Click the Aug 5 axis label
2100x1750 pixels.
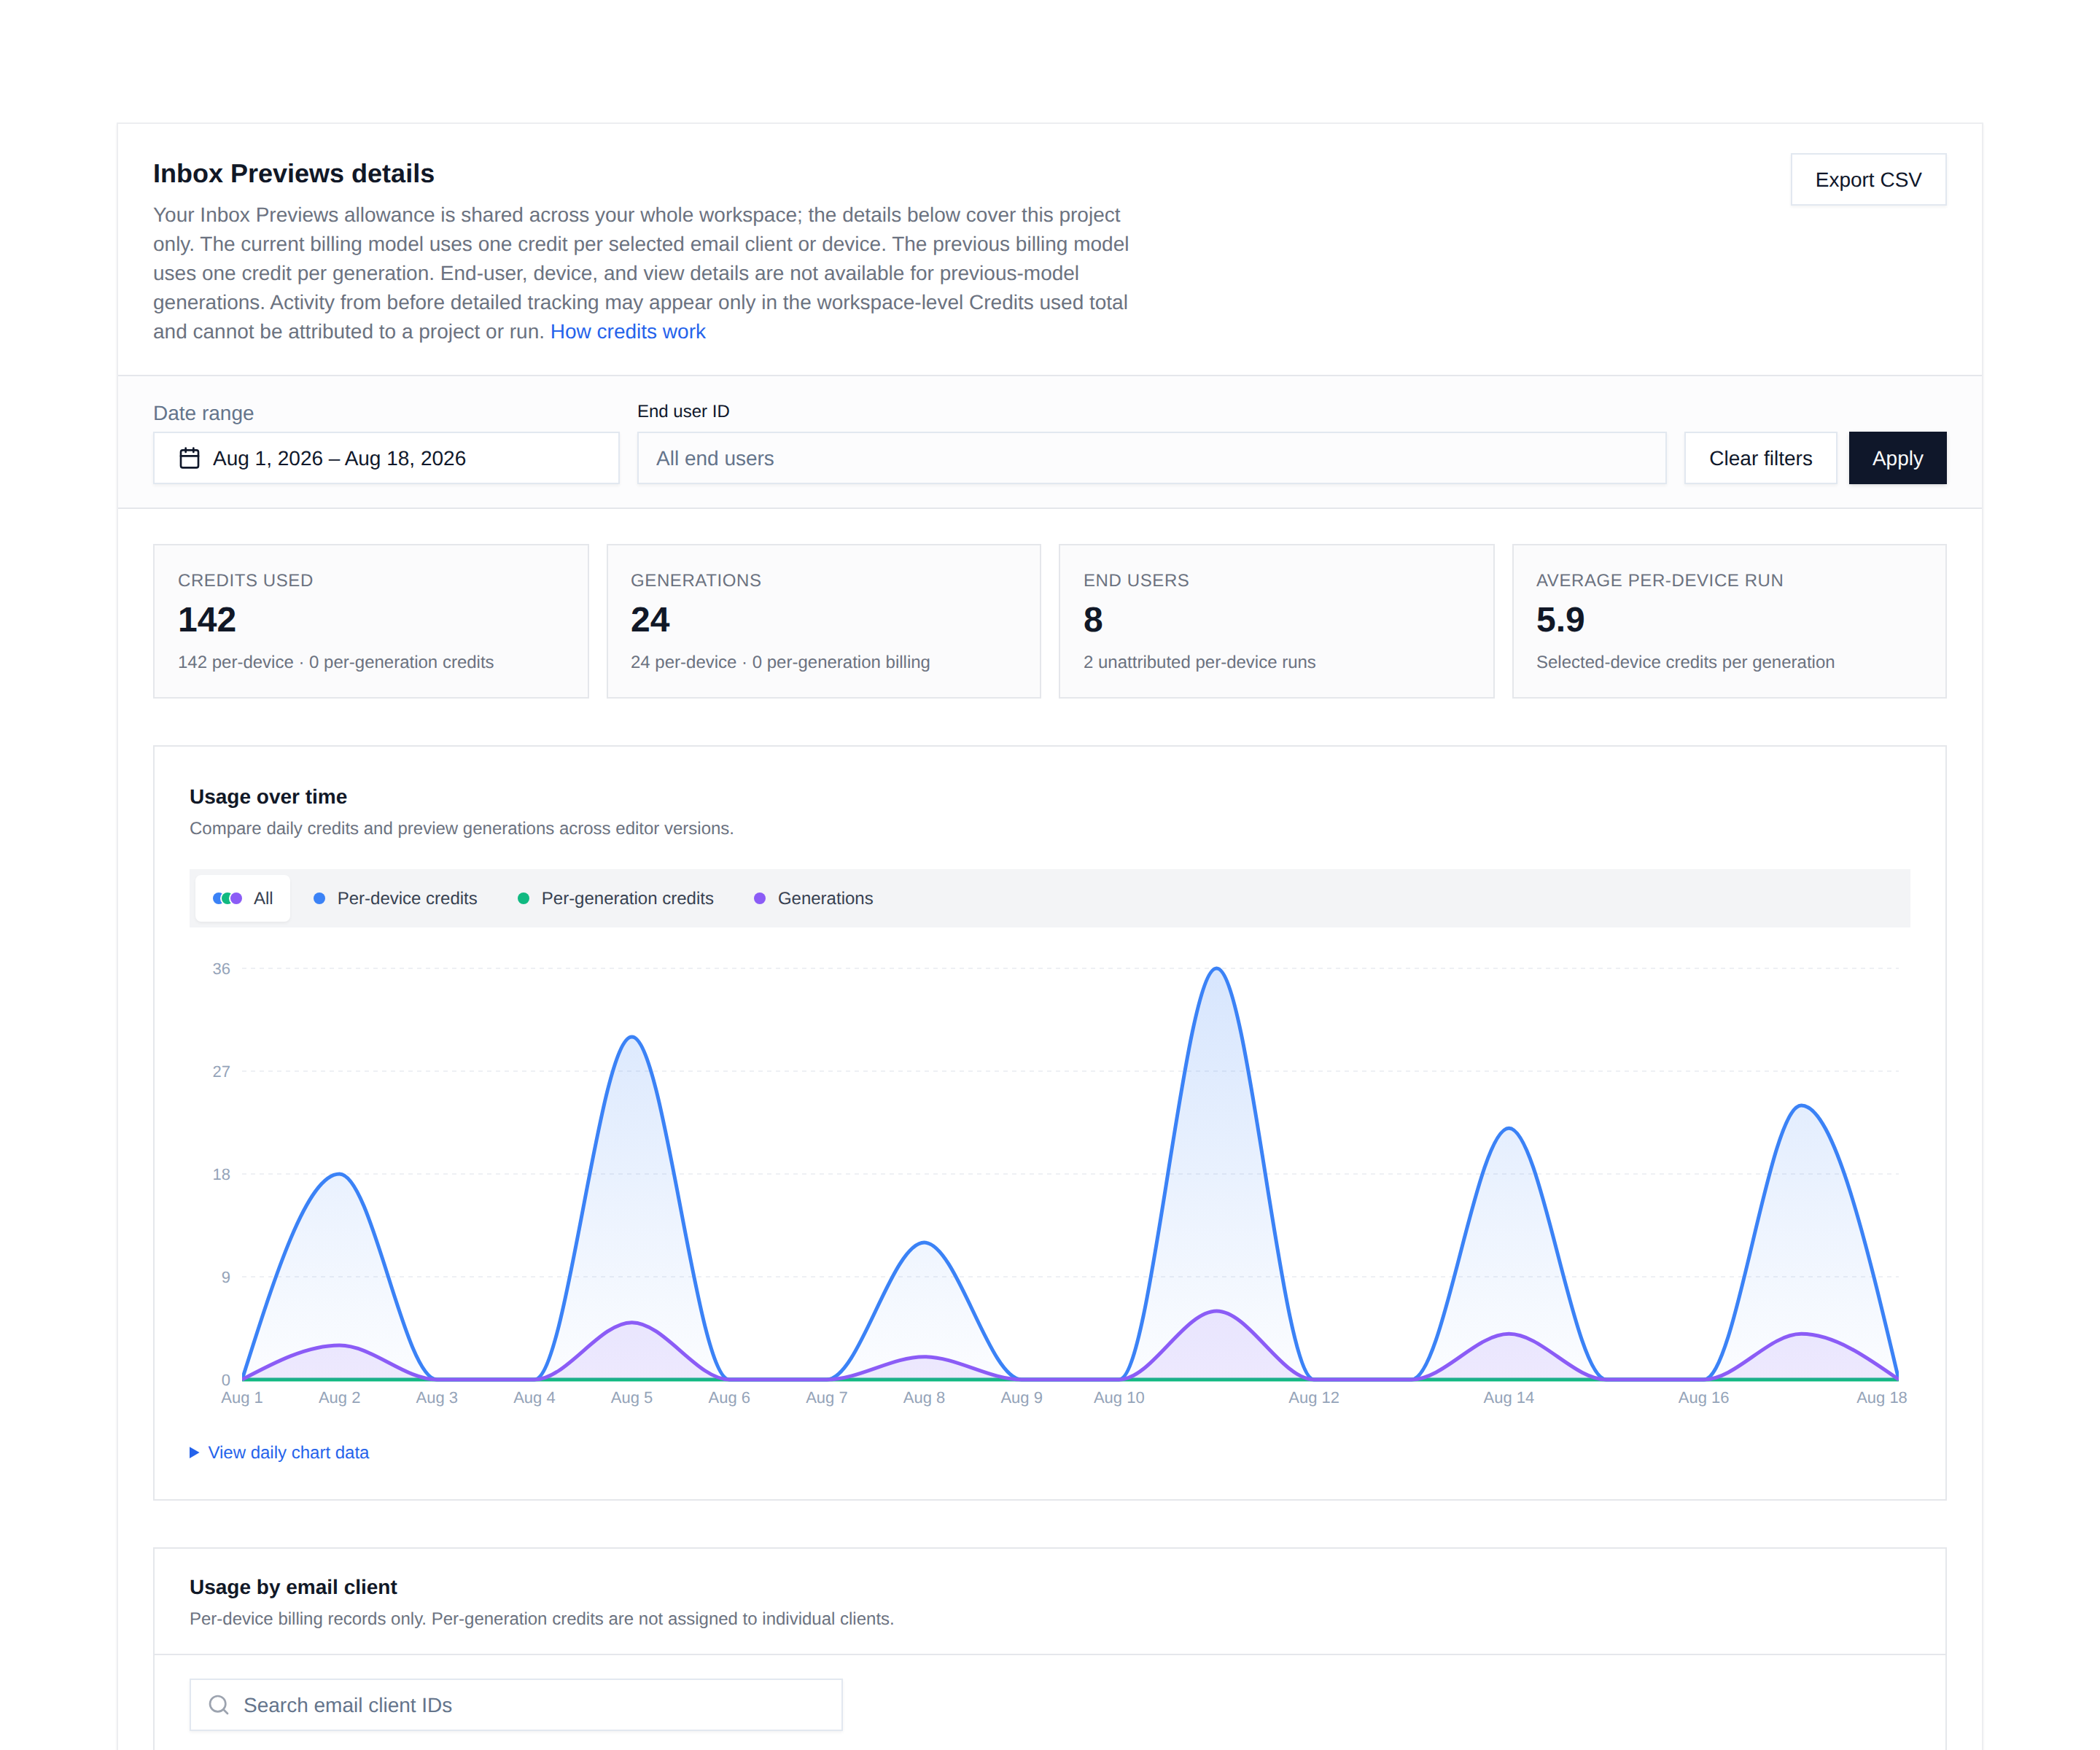coord(632,1397)
